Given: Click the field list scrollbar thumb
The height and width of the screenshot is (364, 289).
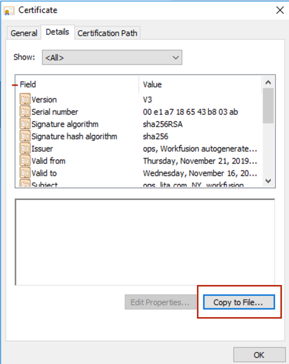Looking at the screenshot, I should tap(268, 106).
